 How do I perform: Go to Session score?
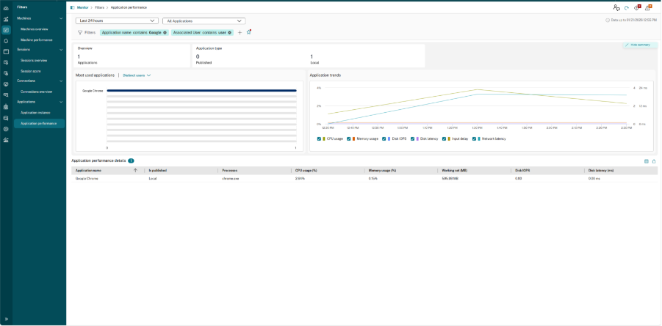31,71
